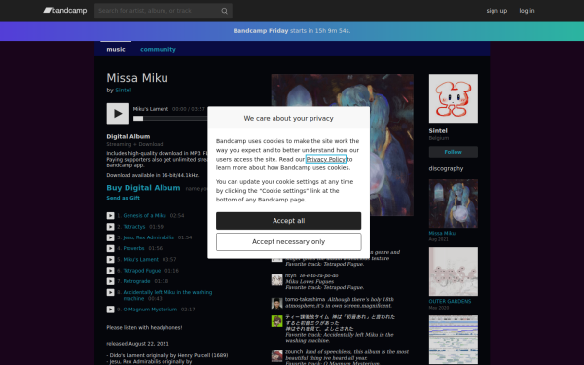
Task: Play track 4 Proverbs
Action: (111, 248)
